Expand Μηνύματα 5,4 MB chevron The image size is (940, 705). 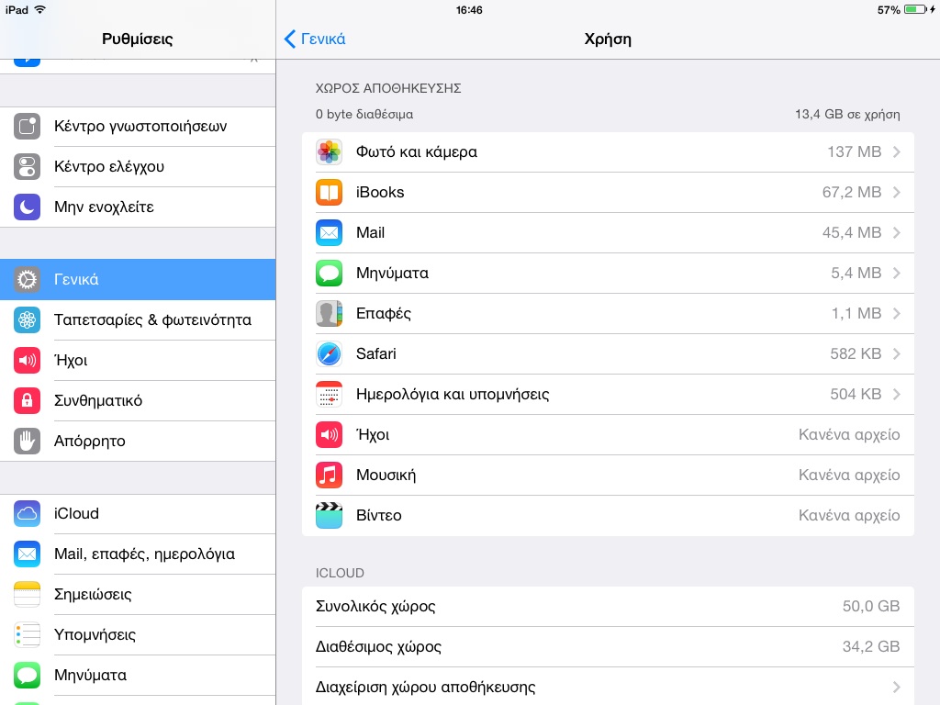pyautogui.click(x=897, y=274)
